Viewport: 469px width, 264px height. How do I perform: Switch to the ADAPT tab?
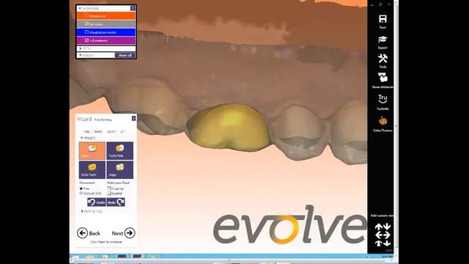point(111,132)
